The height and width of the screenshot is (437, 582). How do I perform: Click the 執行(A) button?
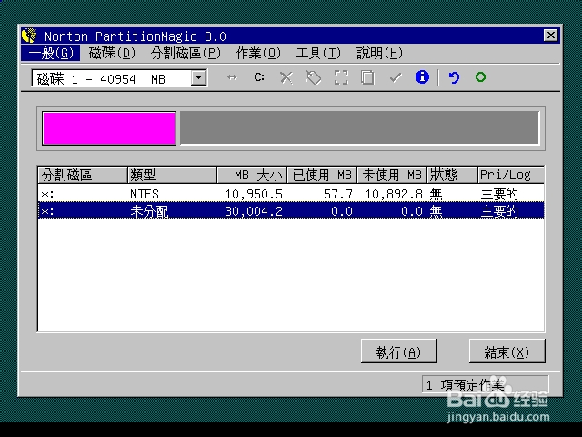399,351
